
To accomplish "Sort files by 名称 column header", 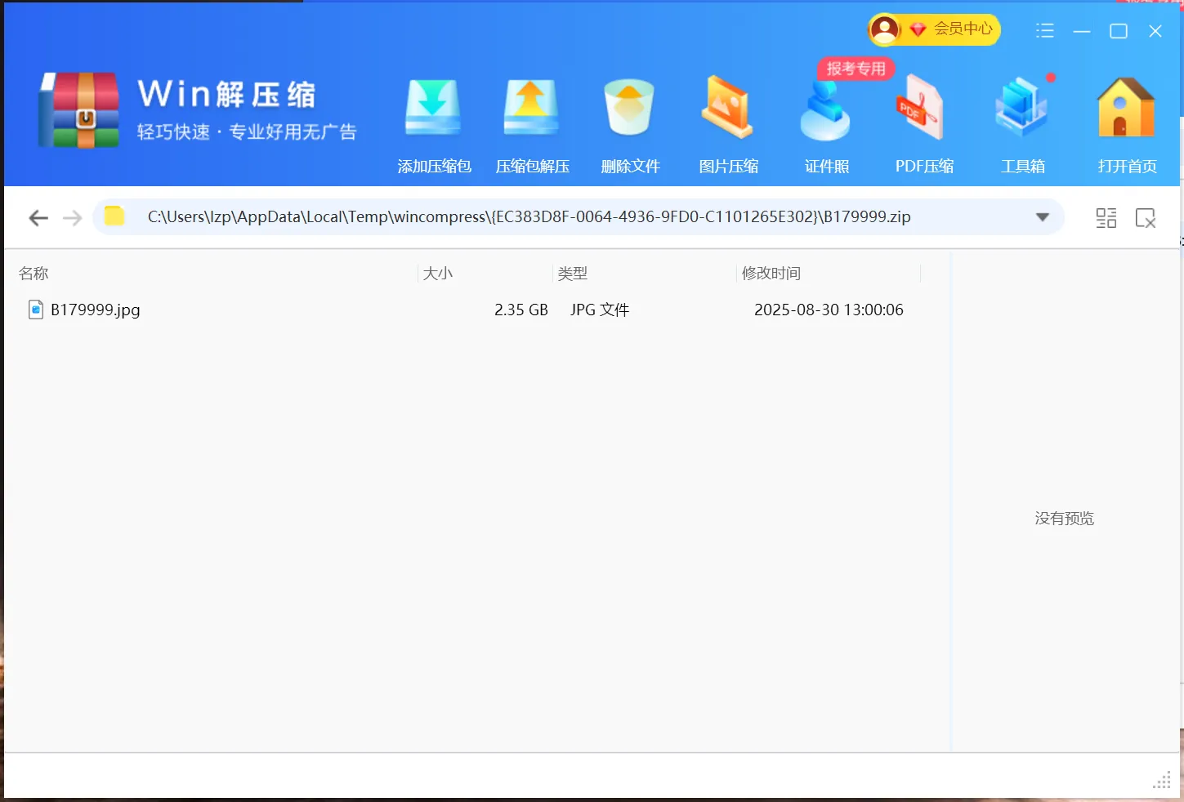I will (34, 274).
